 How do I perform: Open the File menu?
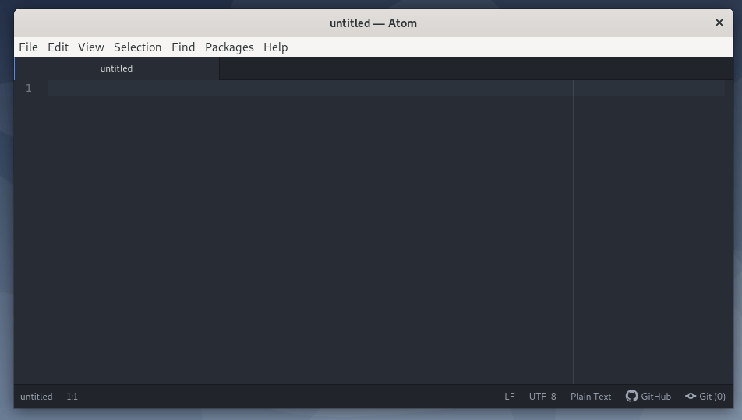tap(28, 47)
